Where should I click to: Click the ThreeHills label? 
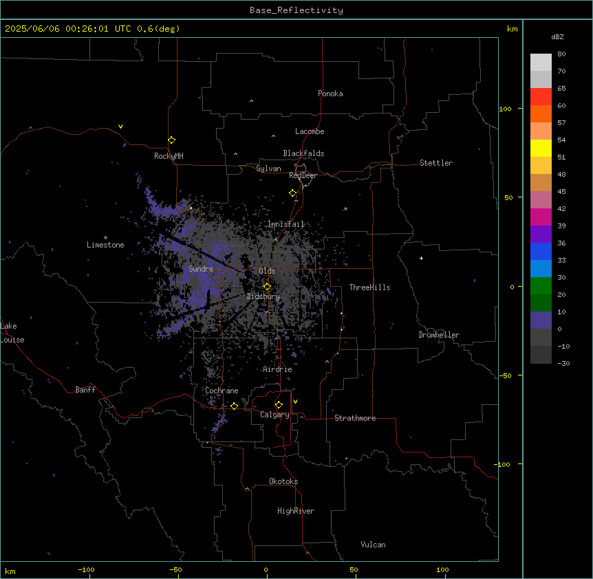point(369,287)
